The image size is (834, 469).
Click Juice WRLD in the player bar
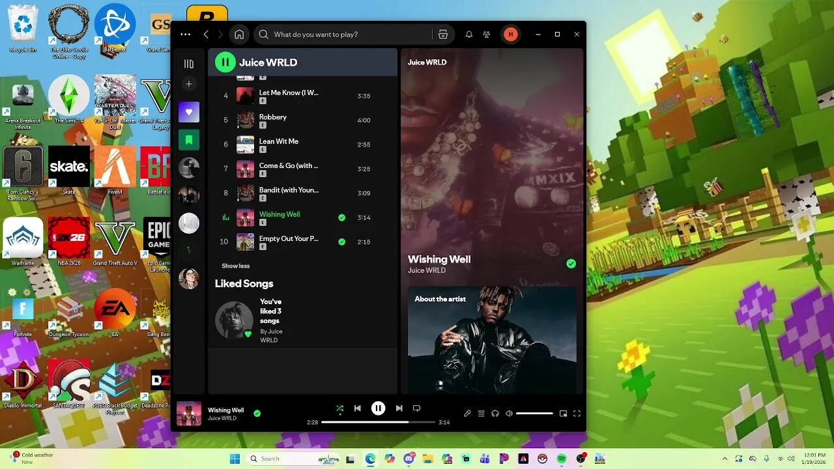point(222,418)
